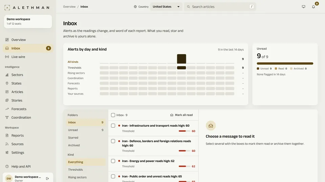Viewport: 325px width, 182px height.
Task: Click the Live wire broadcast icon
Action: (7, 57)
